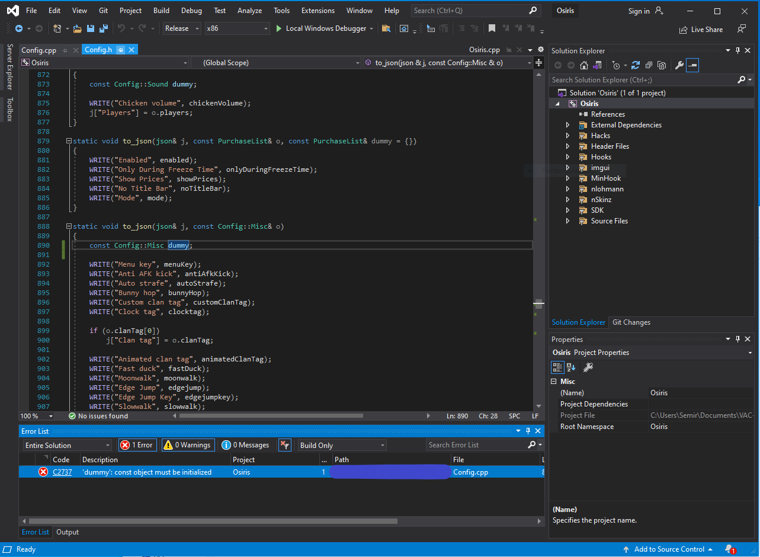This screenshot has width=760, height=557.
Task: Click Alphabetical sort icon in Properties panel
Action: pos(570,367)
